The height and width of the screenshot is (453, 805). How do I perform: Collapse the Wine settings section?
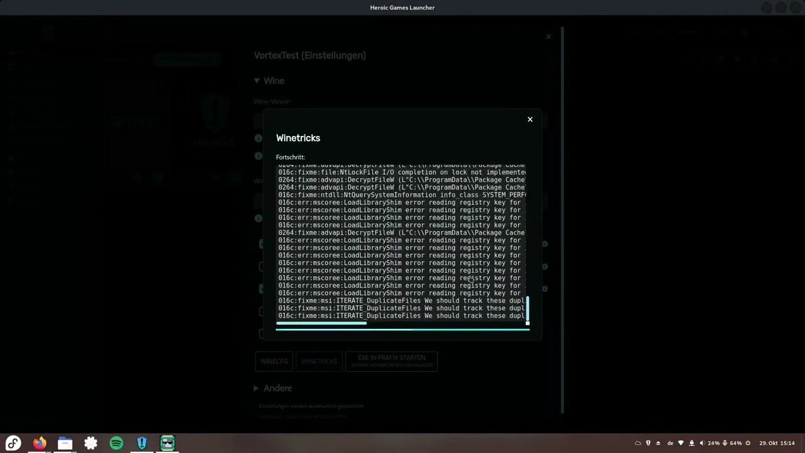[257, 81]
